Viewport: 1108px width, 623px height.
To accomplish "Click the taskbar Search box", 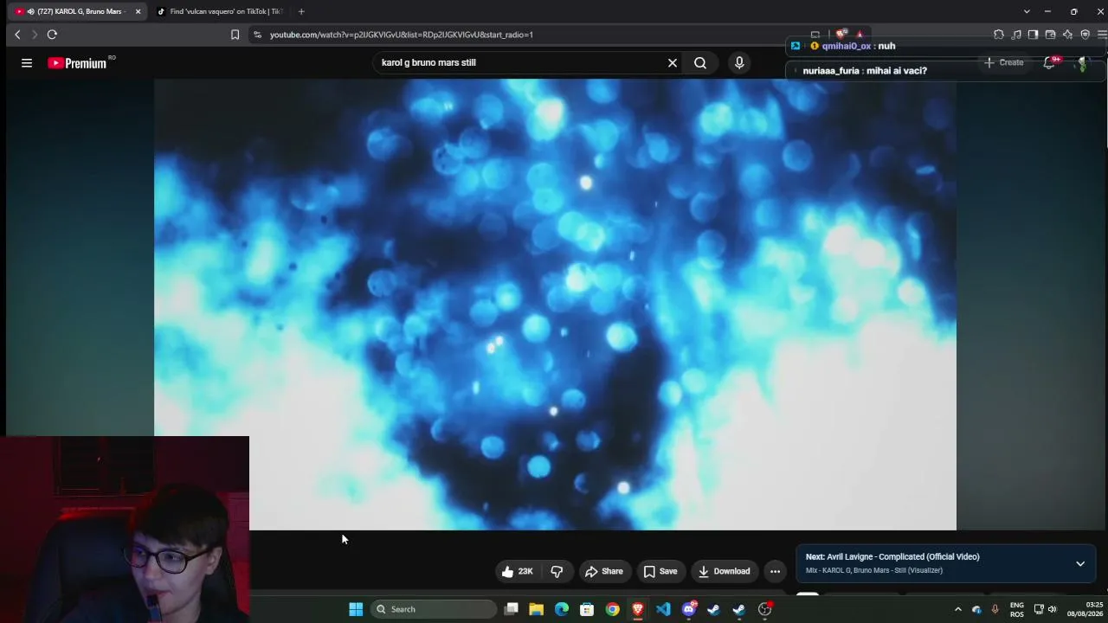I will (x=434, y=609).
